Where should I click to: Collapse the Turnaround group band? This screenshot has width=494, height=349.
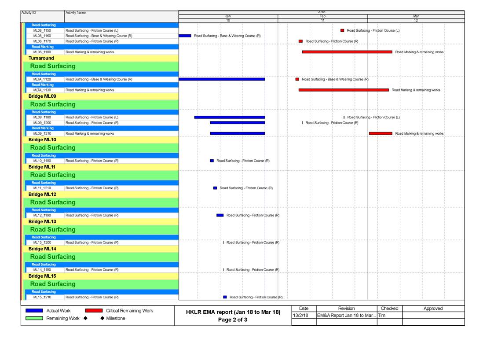(41, 58)
